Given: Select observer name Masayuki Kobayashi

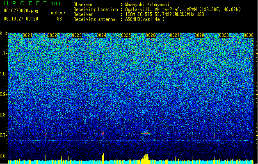Looking at the screenshot, I should click(147, 5).
